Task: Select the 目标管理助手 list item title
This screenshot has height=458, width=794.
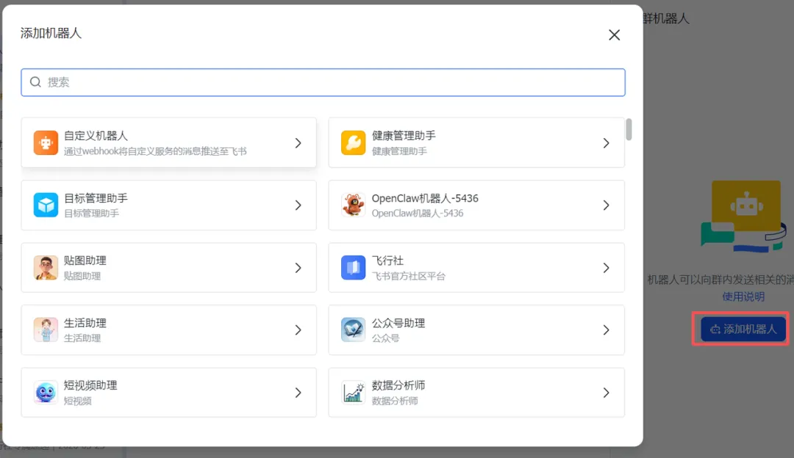Action: point(96,198)
